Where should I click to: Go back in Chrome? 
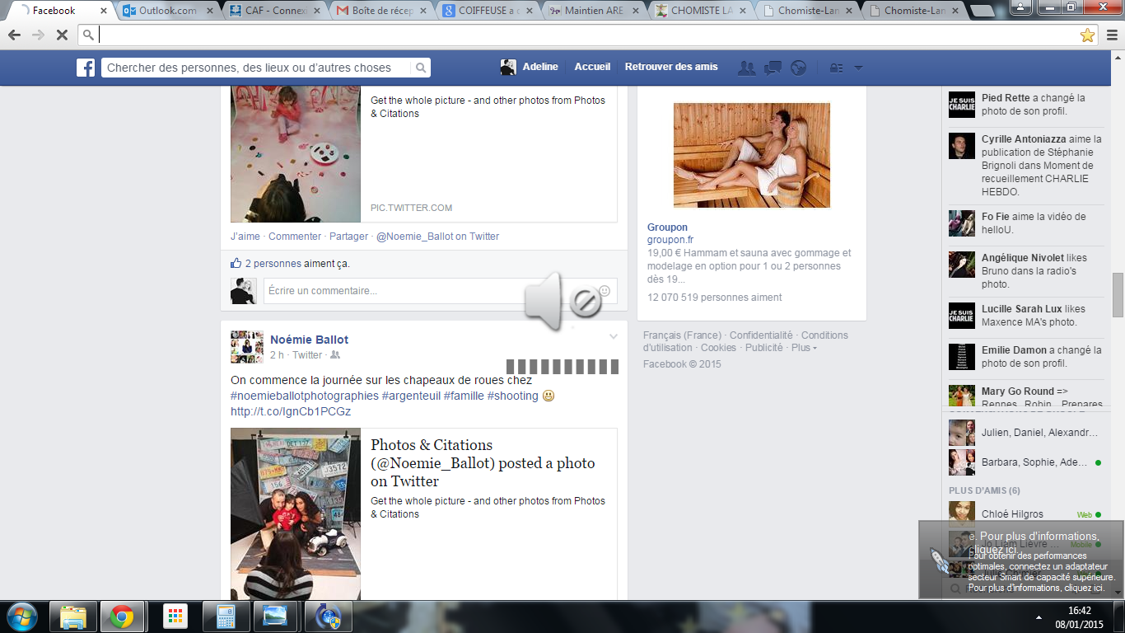[15, 35]
